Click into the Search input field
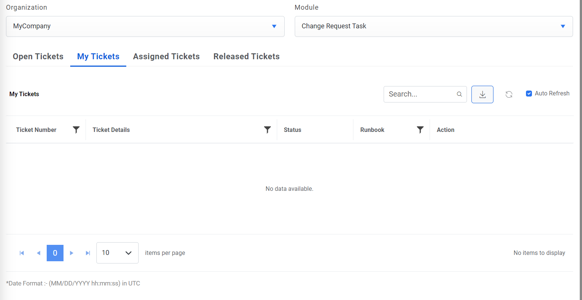Screen dimensions: 582x300 (420, 94)
